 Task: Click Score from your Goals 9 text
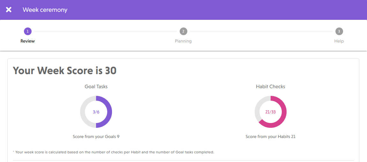point(96,136)
